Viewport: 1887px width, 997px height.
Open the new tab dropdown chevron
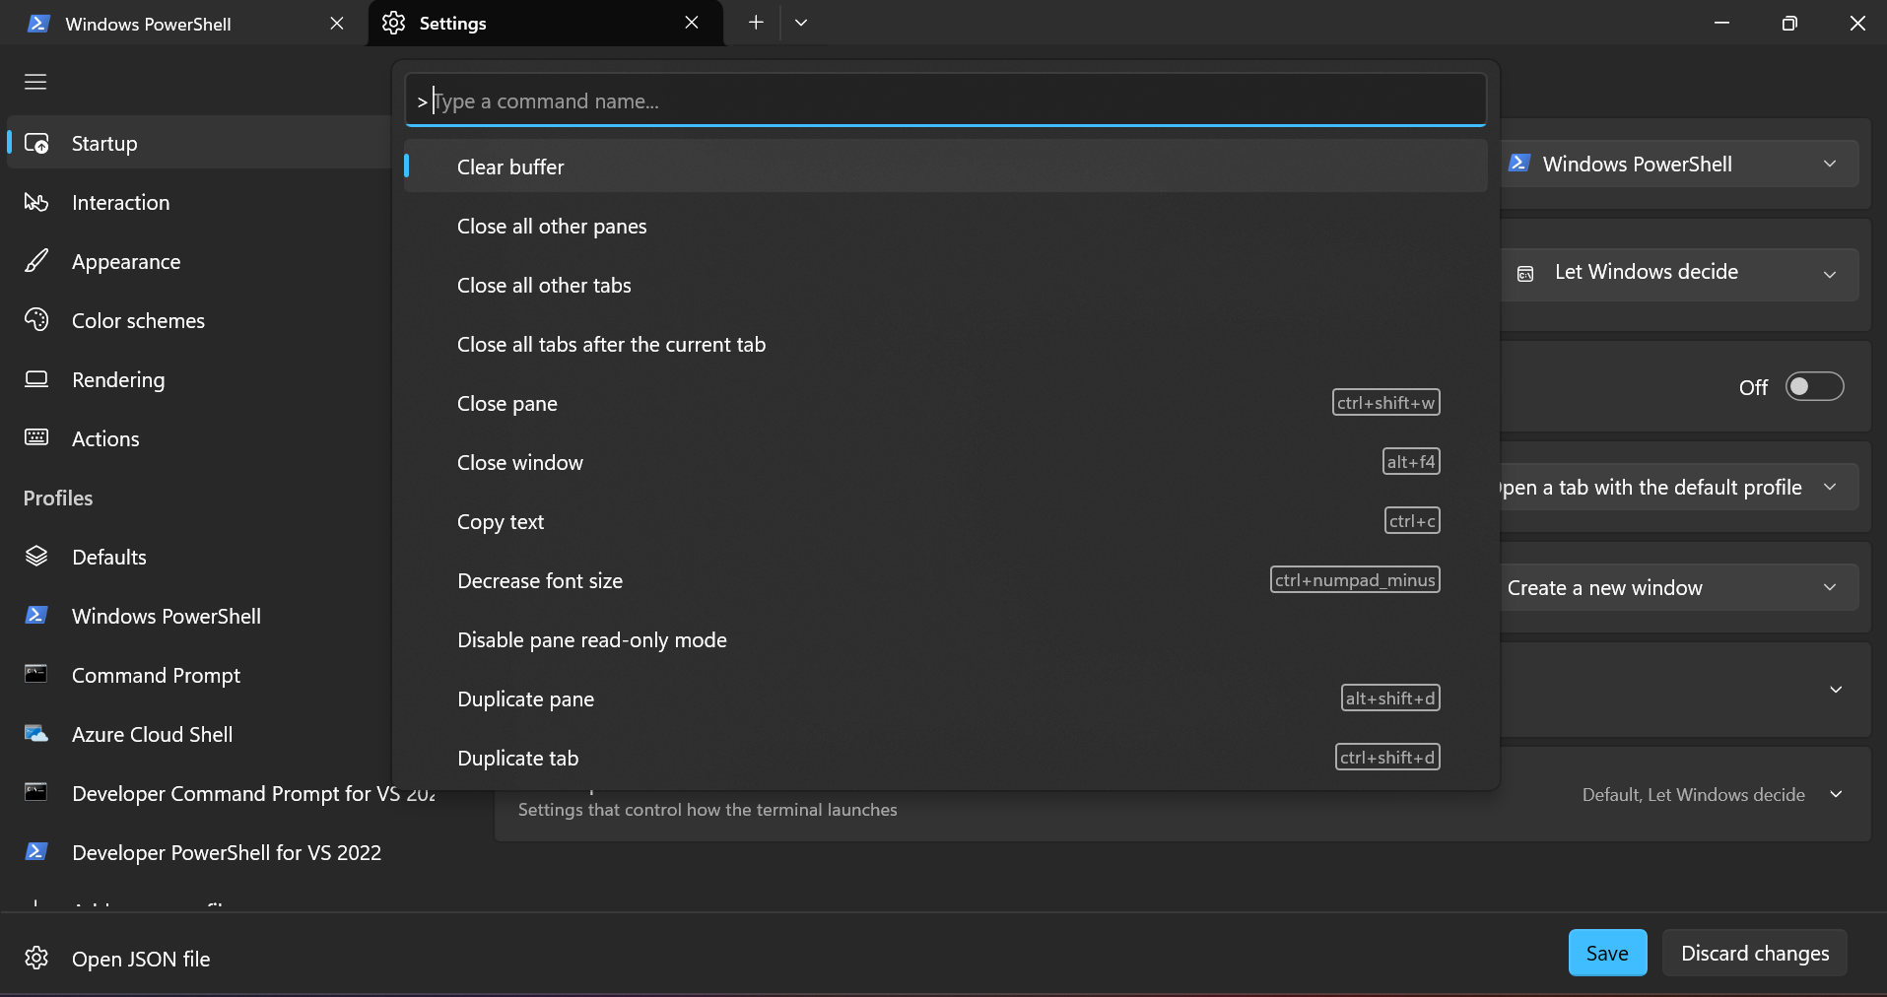(x=801, y=23)
